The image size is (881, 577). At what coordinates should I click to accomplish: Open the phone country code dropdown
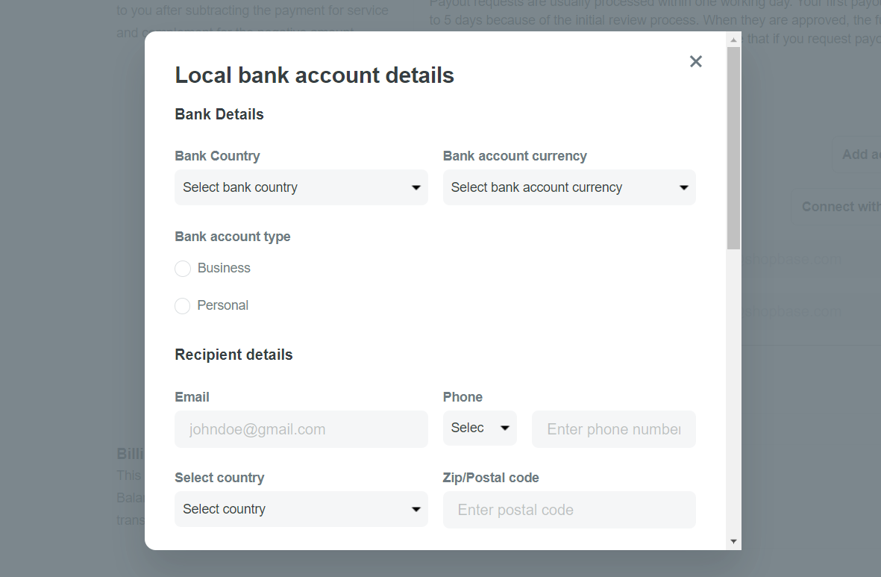coord(480,428)
